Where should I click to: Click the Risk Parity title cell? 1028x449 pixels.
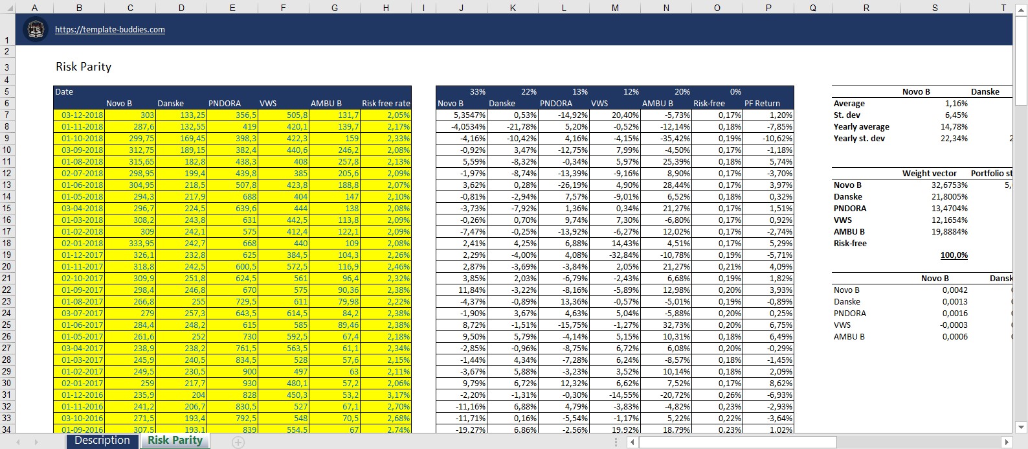[84, 67]
